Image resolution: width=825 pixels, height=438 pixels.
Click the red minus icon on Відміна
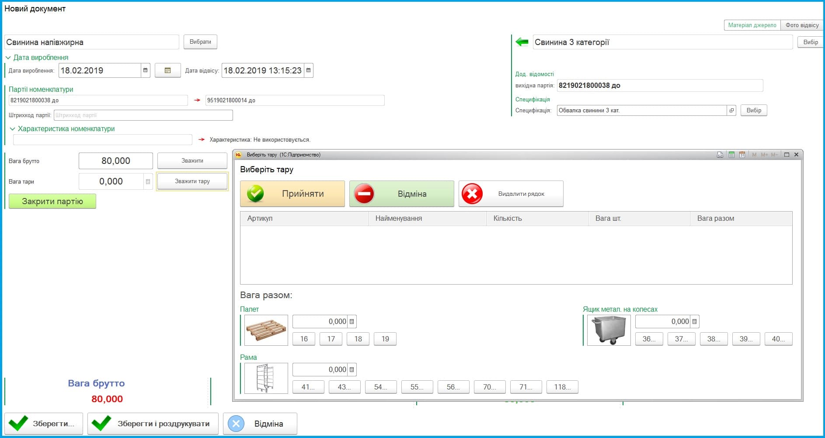(x=364, y=194)
